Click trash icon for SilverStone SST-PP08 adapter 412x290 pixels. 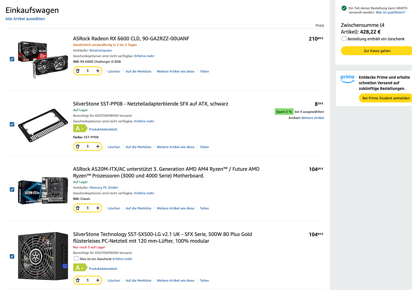pyautogui.click(x=78, y=147)
